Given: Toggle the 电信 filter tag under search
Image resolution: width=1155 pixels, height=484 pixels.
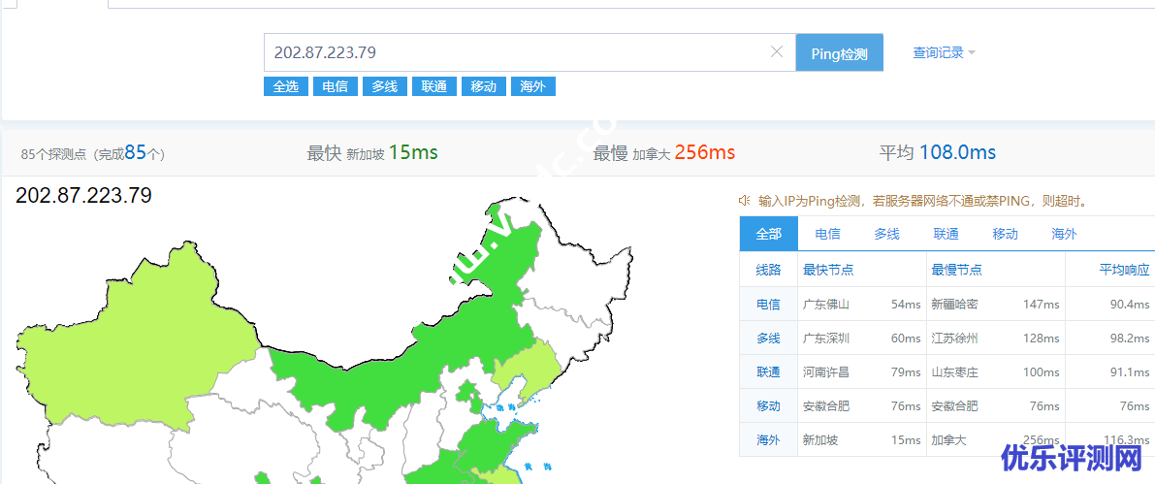Looking at the screenshot, I should 336,86.
